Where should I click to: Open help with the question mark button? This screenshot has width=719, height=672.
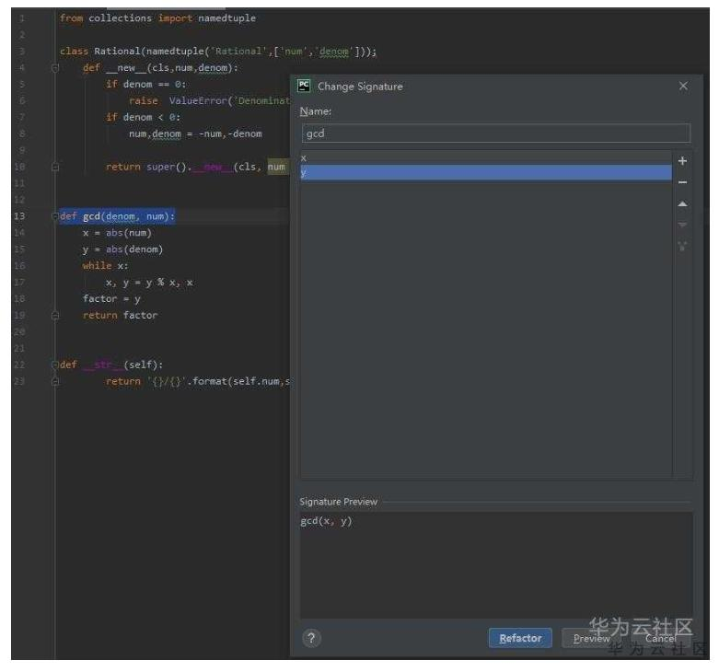click(311, 638)
